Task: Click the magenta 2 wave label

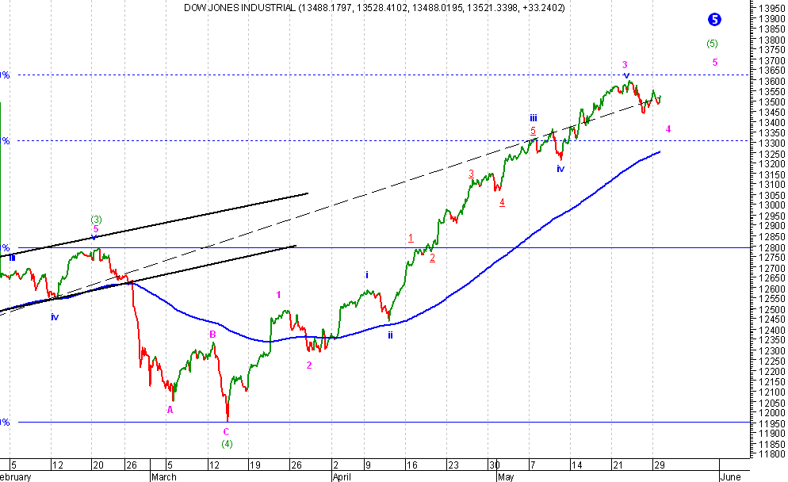Action: [x=309, y=365]
